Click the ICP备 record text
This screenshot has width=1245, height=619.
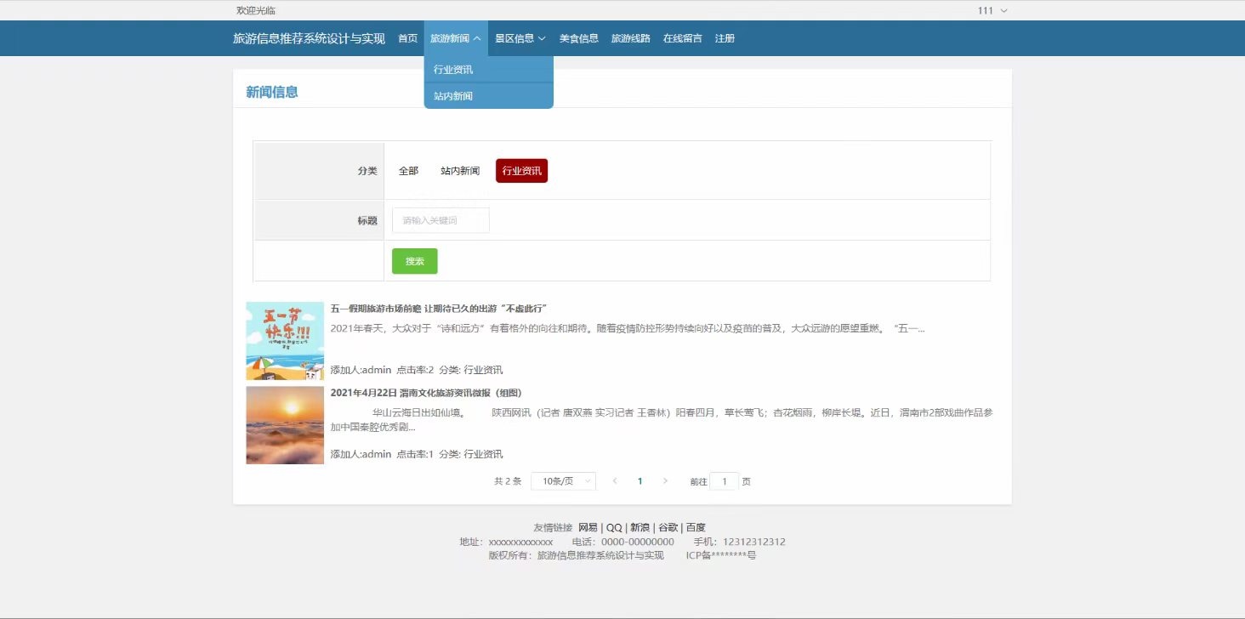point(721,555)
